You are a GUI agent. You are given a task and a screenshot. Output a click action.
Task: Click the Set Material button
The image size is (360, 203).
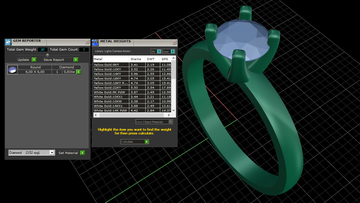tap(69, 153)
